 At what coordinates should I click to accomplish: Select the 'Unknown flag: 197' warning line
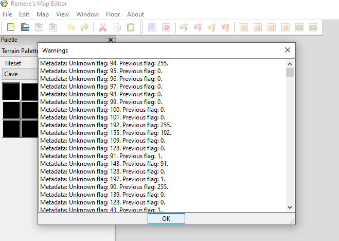click(102, 179)
